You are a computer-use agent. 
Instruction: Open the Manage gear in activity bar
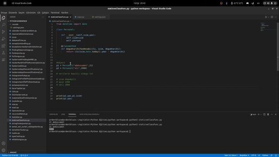pos(3,150)
